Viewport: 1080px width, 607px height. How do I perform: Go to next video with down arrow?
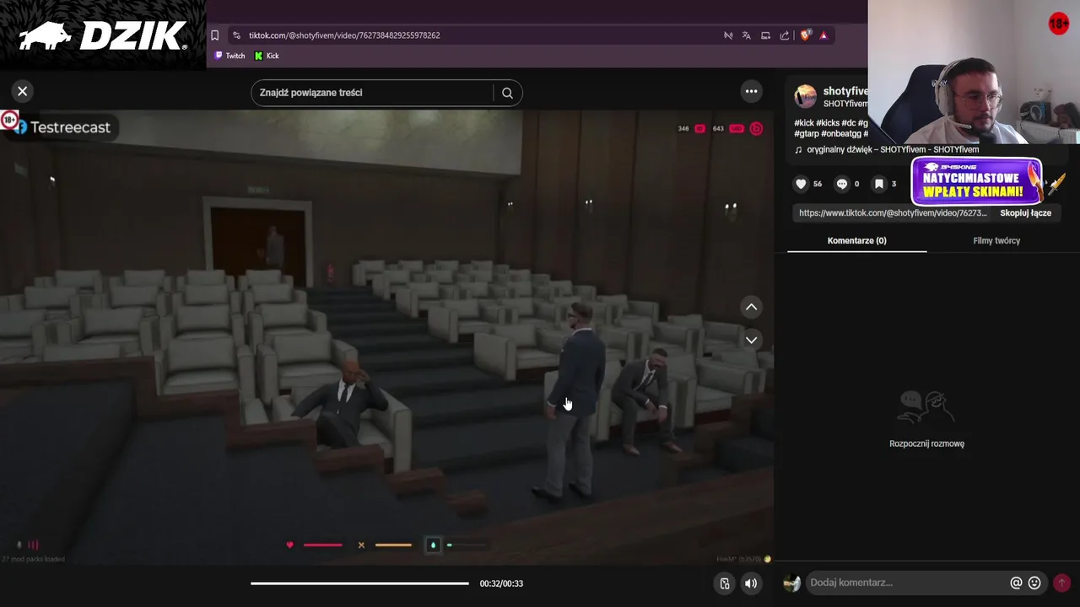tap(751, 340)
